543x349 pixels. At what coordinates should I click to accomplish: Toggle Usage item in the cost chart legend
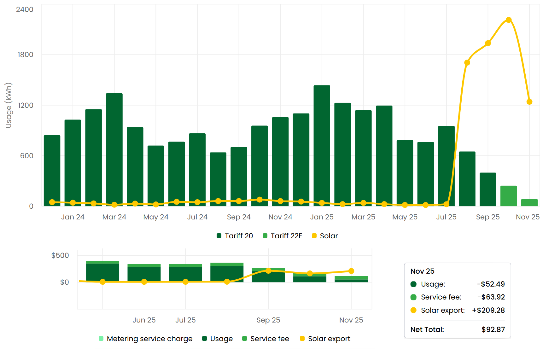click(x=218, y=339)
